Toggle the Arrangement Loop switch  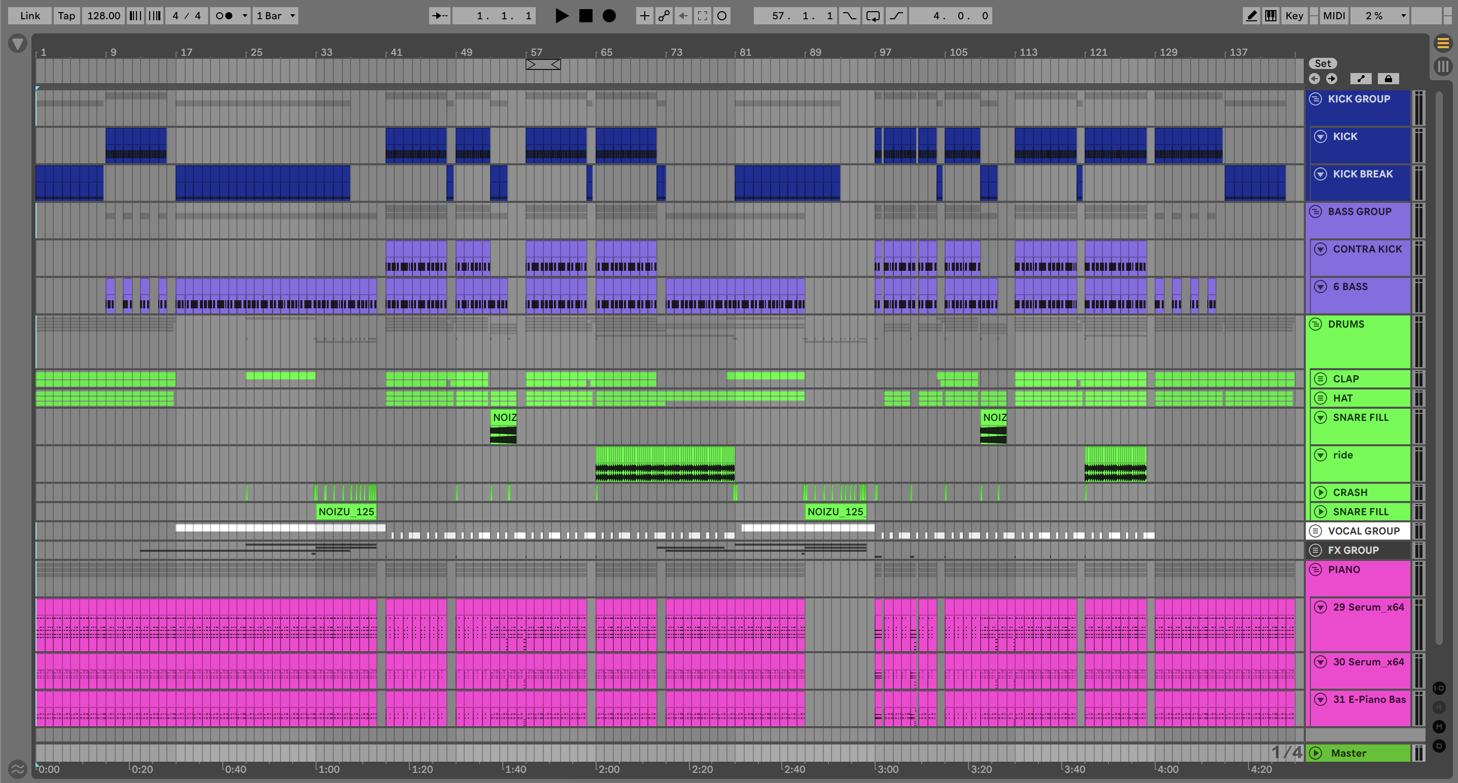pos(873,16)
